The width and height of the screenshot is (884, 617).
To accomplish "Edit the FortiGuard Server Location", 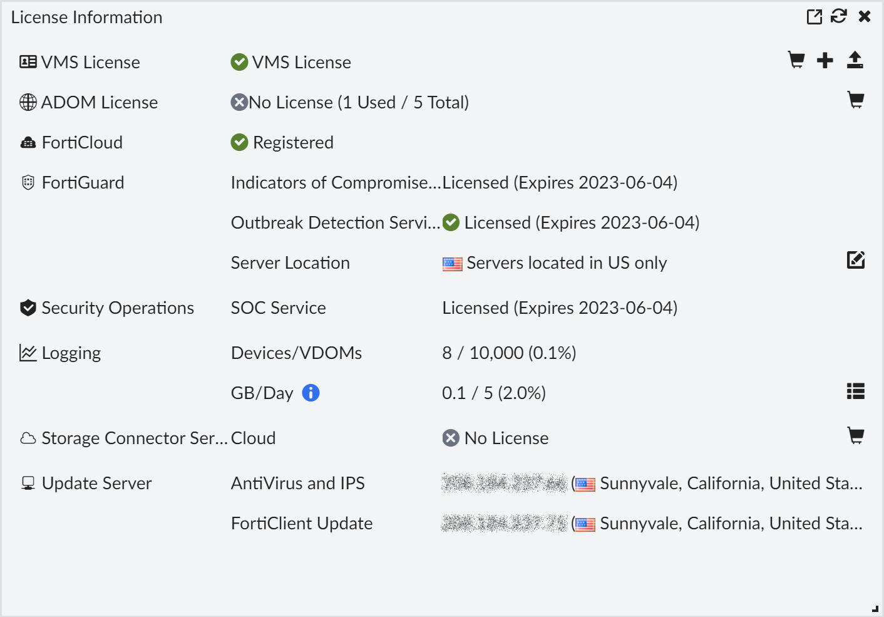I will click(x=856, y=260).
